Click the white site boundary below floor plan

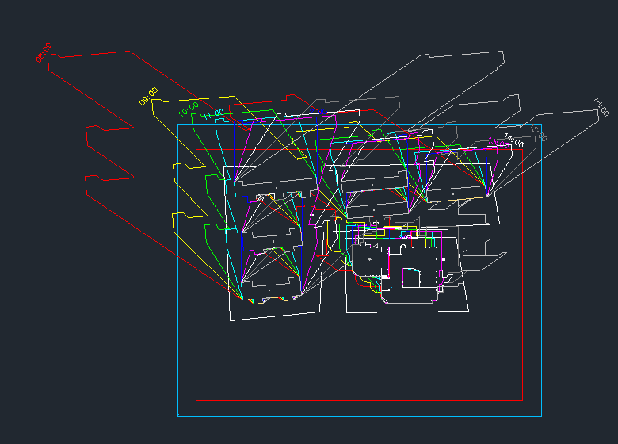[406, 312]
